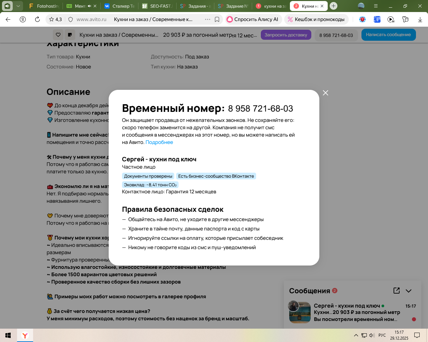The width and height of the screenshot is (428, 342).
Task: Click the Подробнее link in the popup
Action: (159, 142)
